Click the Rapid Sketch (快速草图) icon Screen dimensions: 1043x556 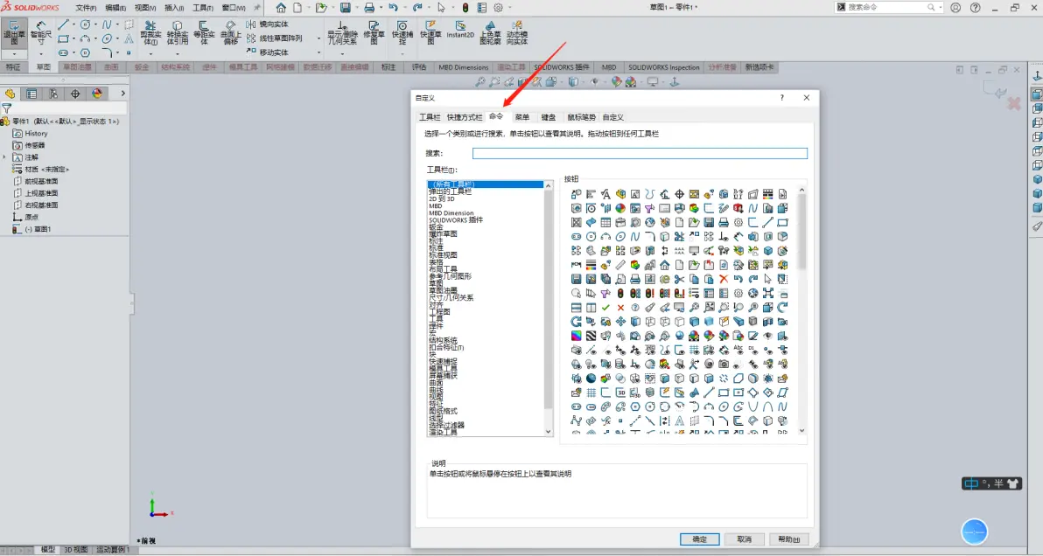coord(430,32)
